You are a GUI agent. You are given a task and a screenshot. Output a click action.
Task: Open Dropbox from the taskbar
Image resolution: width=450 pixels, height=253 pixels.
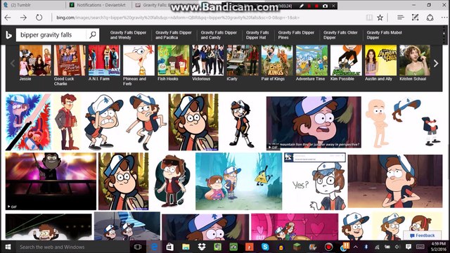[x=202, y=247]
